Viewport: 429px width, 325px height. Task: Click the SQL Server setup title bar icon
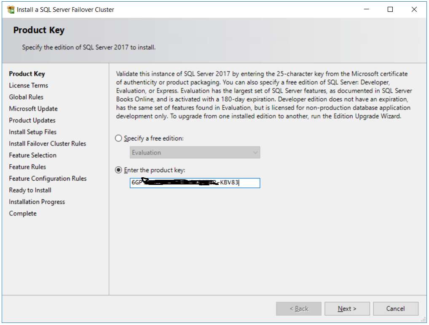(x=11, y=10)
